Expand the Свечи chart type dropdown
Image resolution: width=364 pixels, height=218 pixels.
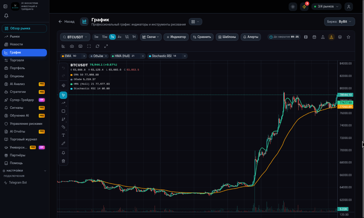click(x=151, y=37)
